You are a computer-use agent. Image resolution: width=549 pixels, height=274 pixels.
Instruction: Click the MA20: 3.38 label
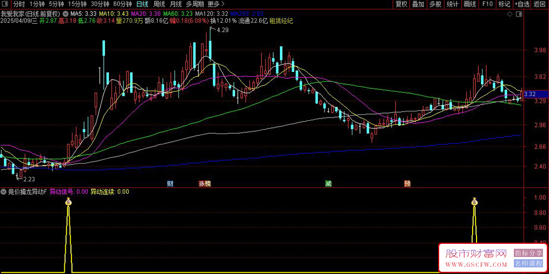click(146, 14)
